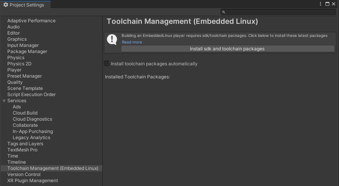Click the settings gear icon in tab
Image resolution: width=339 pixels, height=186 pixels.
[x=5, y=5]
